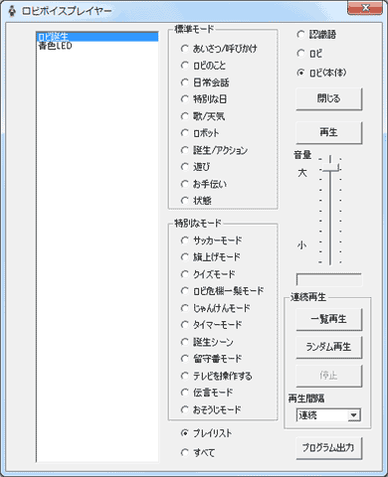Choose サッカーモード special mode
The image size is (388, 477).
point(184,240)
